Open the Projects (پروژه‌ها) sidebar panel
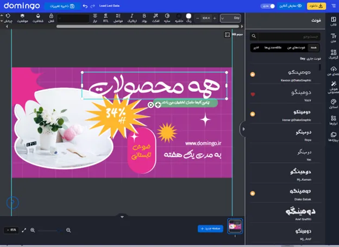The height and width of the screenshot is (247, 339). 334,136
